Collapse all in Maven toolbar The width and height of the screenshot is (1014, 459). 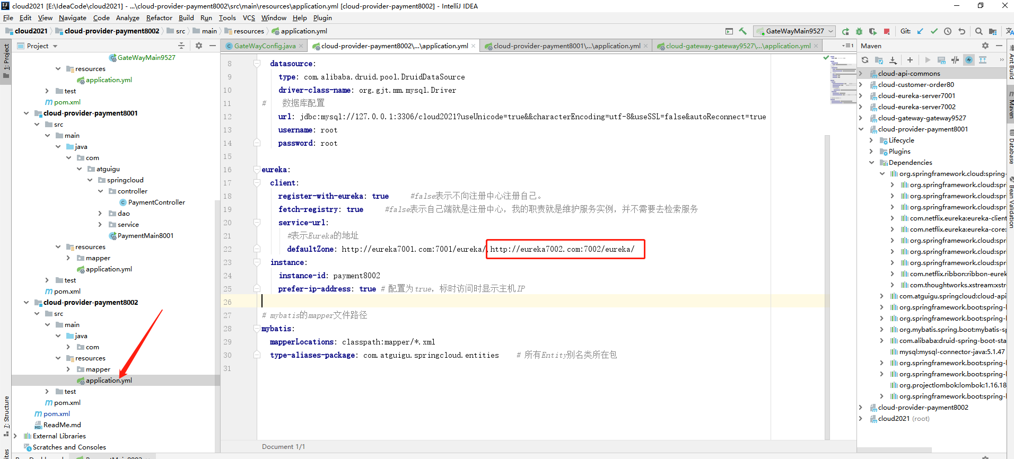(x=983, y=60)
